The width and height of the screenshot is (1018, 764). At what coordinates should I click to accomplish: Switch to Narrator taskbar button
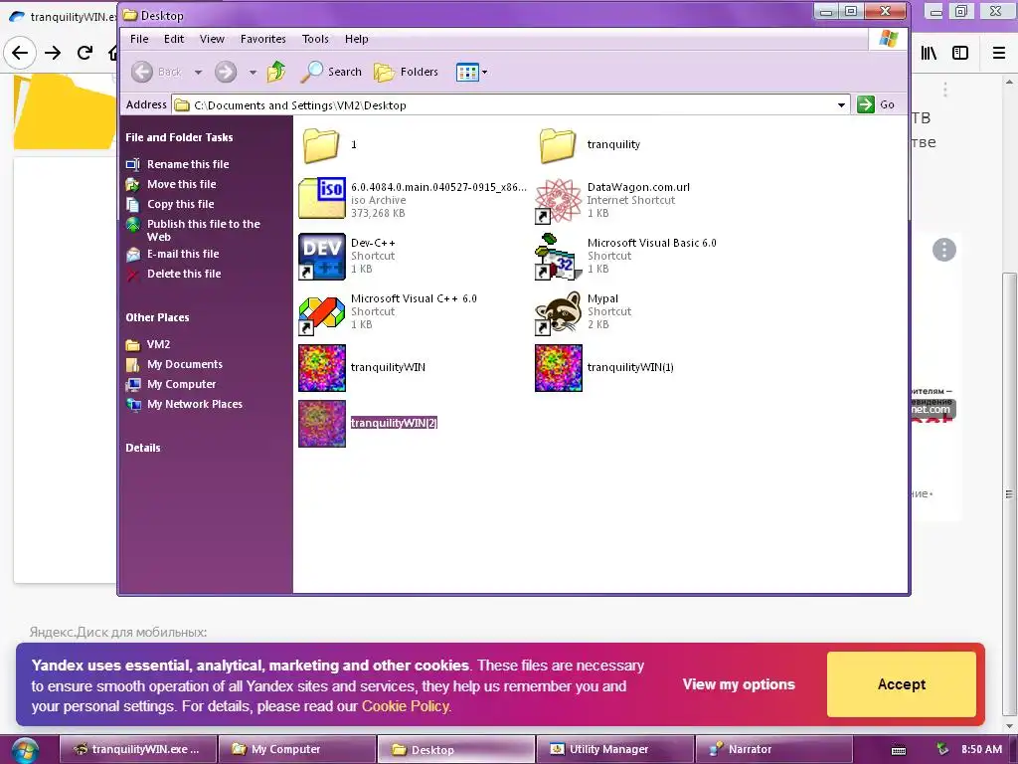[x=773, y=749]
